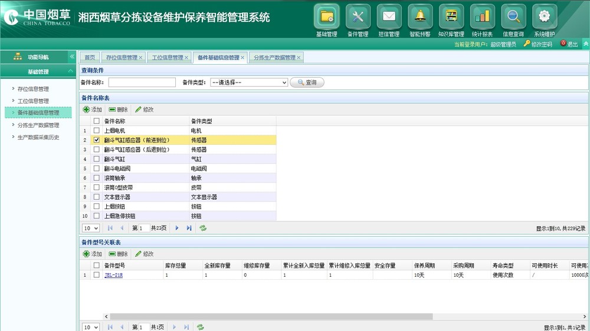
Task: Check the 上烟电机 row checkbox
Action: tap(97, 130)
